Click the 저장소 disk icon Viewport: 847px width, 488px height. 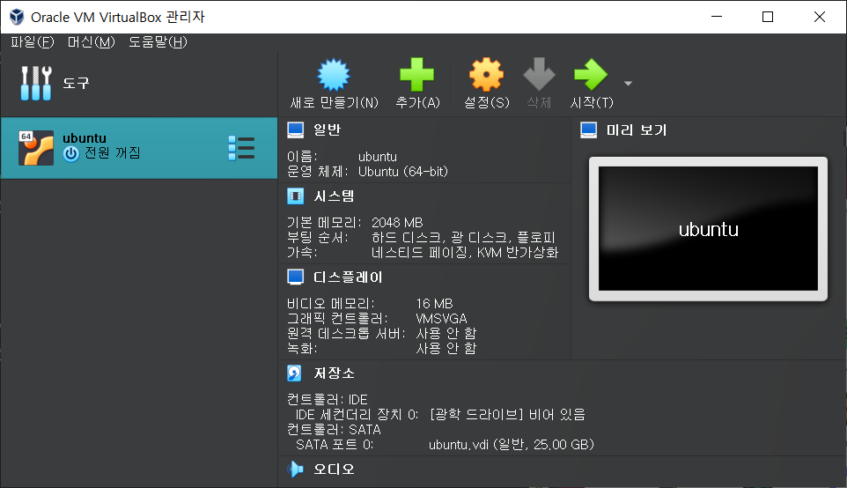click(295, 373)
